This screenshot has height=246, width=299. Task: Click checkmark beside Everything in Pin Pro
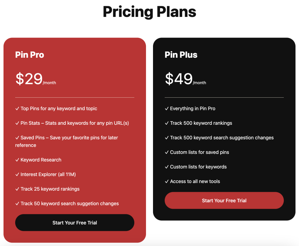167,108
